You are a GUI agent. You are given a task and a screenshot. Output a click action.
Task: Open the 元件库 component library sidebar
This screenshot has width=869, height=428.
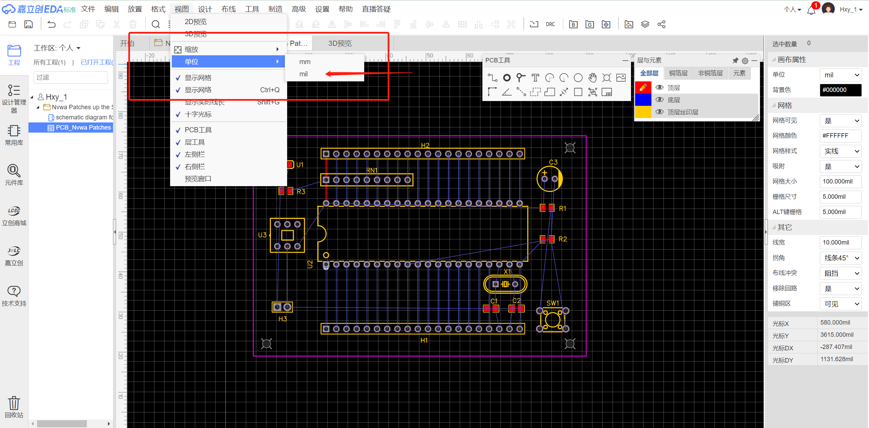click(x=14, y=174)
